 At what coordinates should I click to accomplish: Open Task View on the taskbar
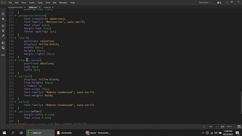click(x=21, y=133)
